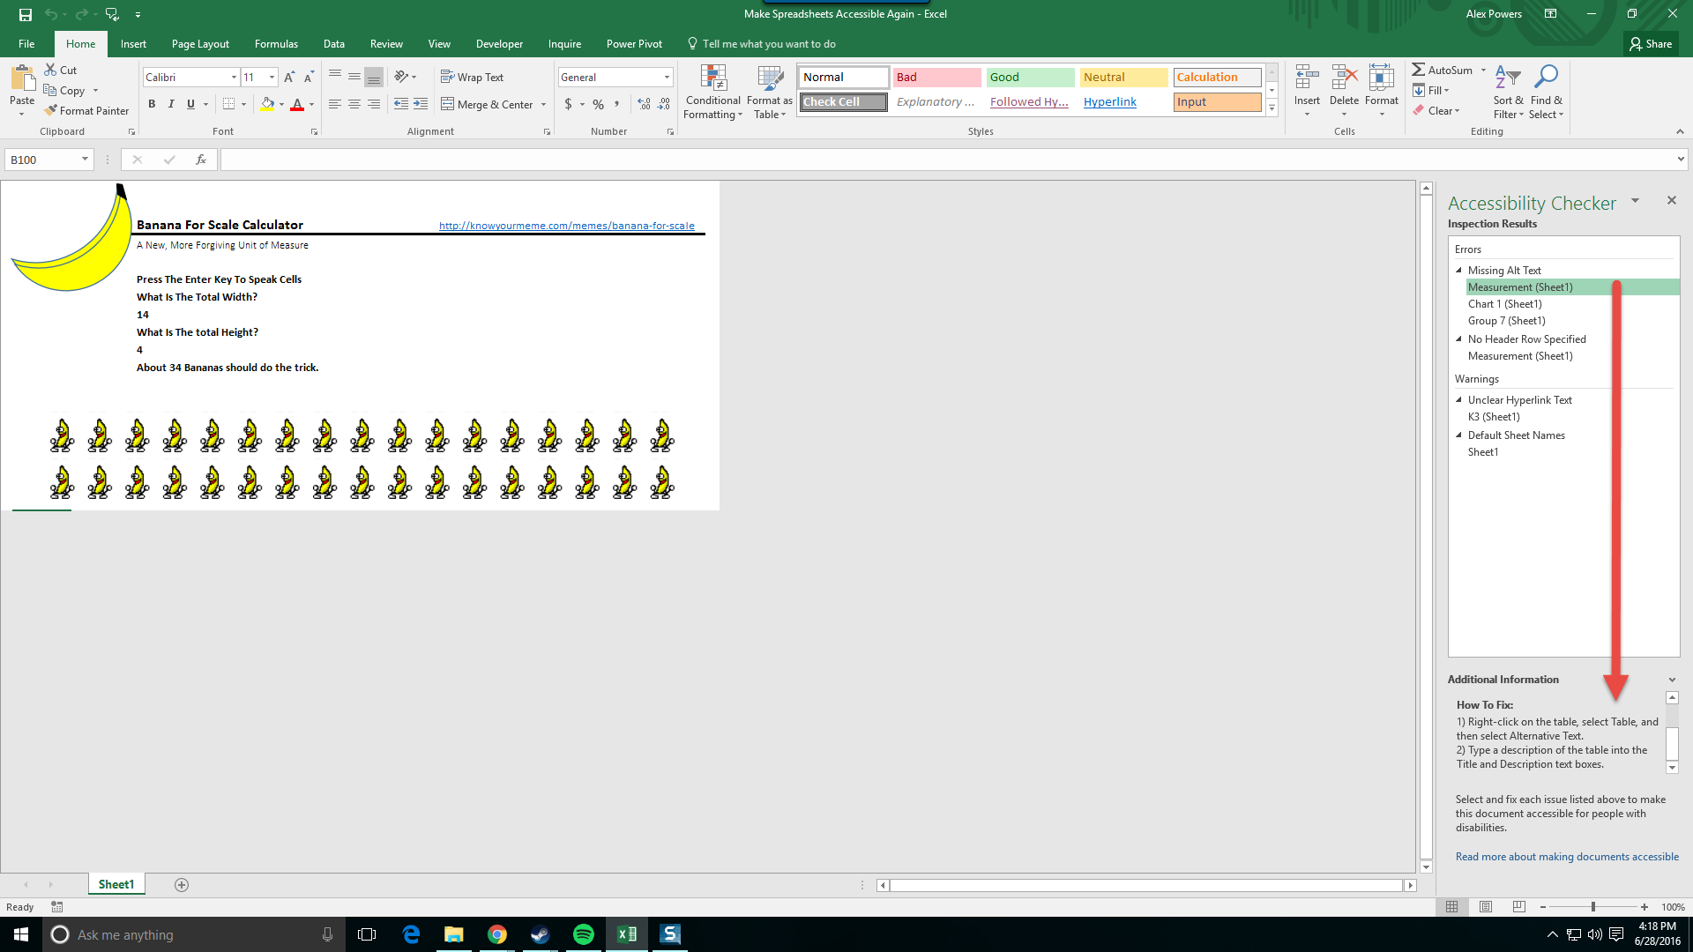Click the Insert Function fx icon
The image size is (1693, 952).
(x=201, y=160)
